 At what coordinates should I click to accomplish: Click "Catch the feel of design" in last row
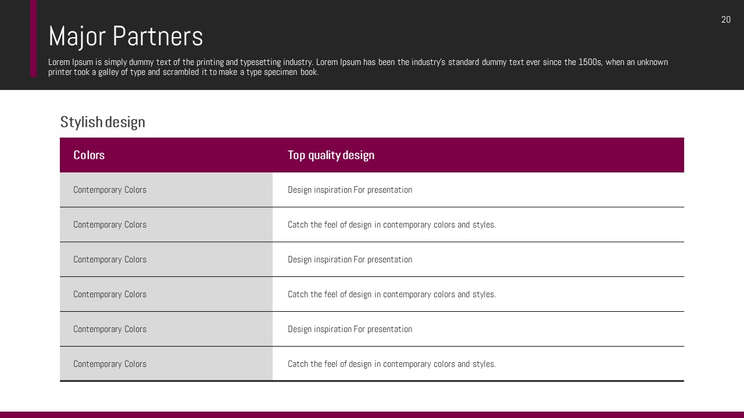391,364
